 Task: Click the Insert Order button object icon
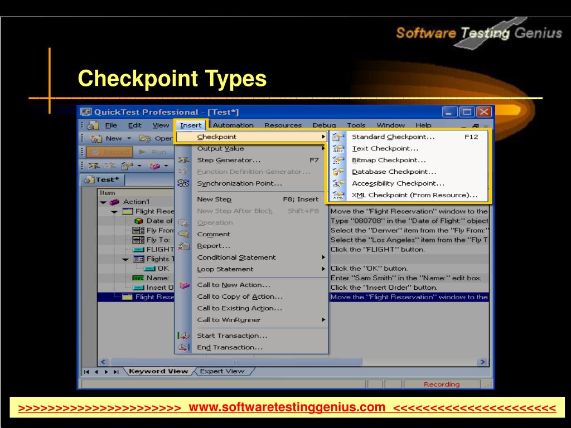138,288
